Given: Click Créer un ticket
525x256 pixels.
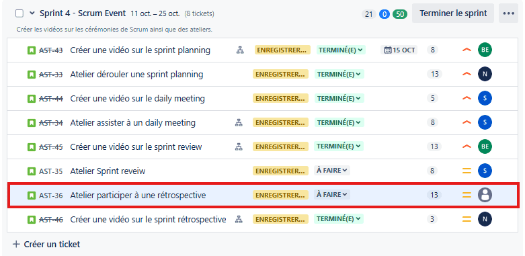Looking at the screenshot, I should pos(46,245).
